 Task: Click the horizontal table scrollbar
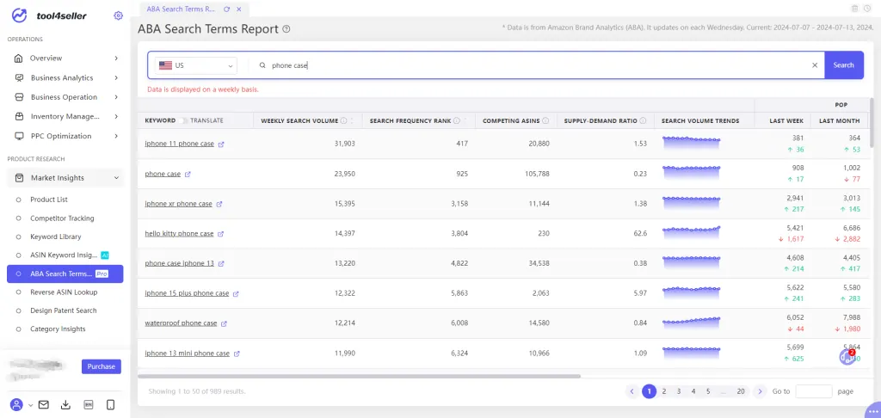pyautogui.click(x=359, y=377)
